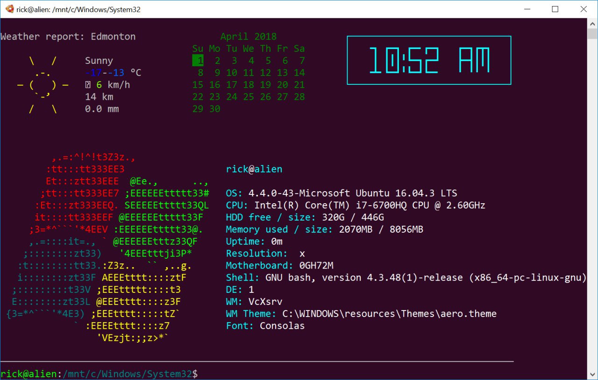
Task: Click the 'Sunny' weather condition text
Action: click(x=99, y=61)
